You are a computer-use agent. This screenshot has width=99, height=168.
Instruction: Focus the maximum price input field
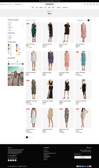(x=20, y=61)
